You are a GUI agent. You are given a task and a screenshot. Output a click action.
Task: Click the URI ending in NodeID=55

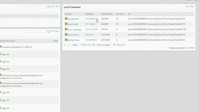156,24
